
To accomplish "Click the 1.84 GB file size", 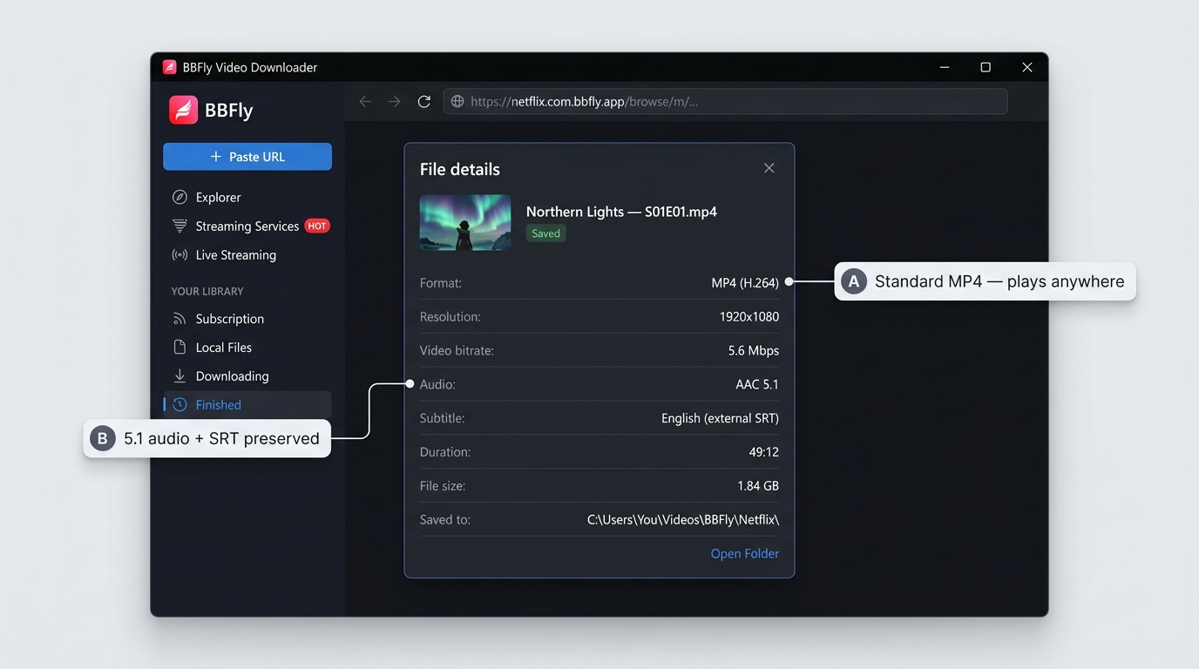I will coord(758,486).
